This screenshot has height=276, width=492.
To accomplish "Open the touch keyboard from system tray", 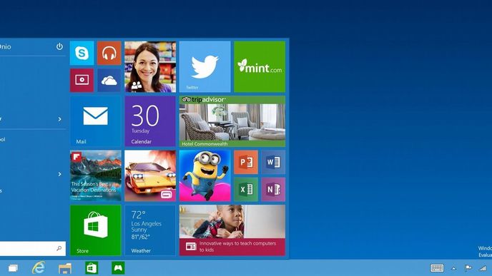I will [x=437, y=268].
